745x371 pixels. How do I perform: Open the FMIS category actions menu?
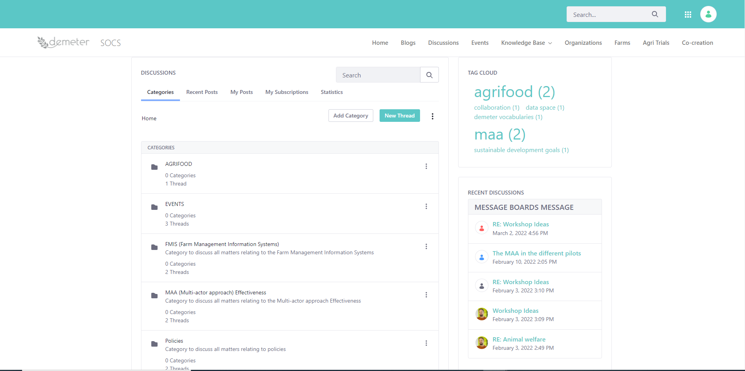pos(426,246)
